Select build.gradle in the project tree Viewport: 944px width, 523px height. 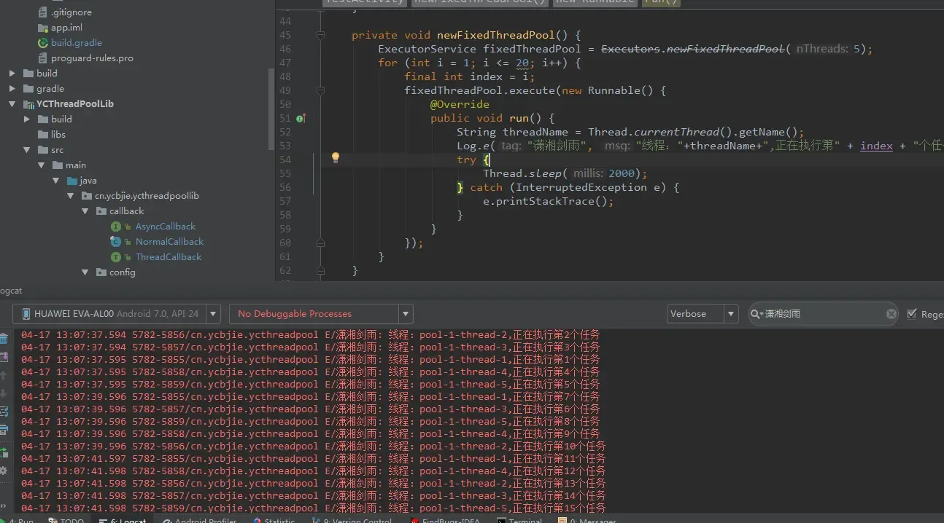(76, 43)
